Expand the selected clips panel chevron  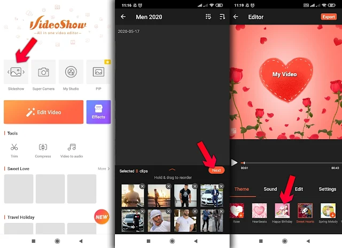pos(172,170)
